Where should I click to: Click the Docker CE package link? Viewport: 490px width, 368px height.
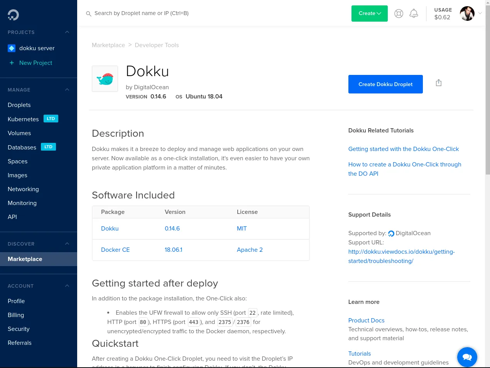point(115,249)
